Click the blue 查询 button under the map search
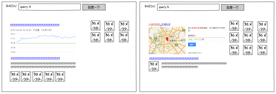 point(192,45)
